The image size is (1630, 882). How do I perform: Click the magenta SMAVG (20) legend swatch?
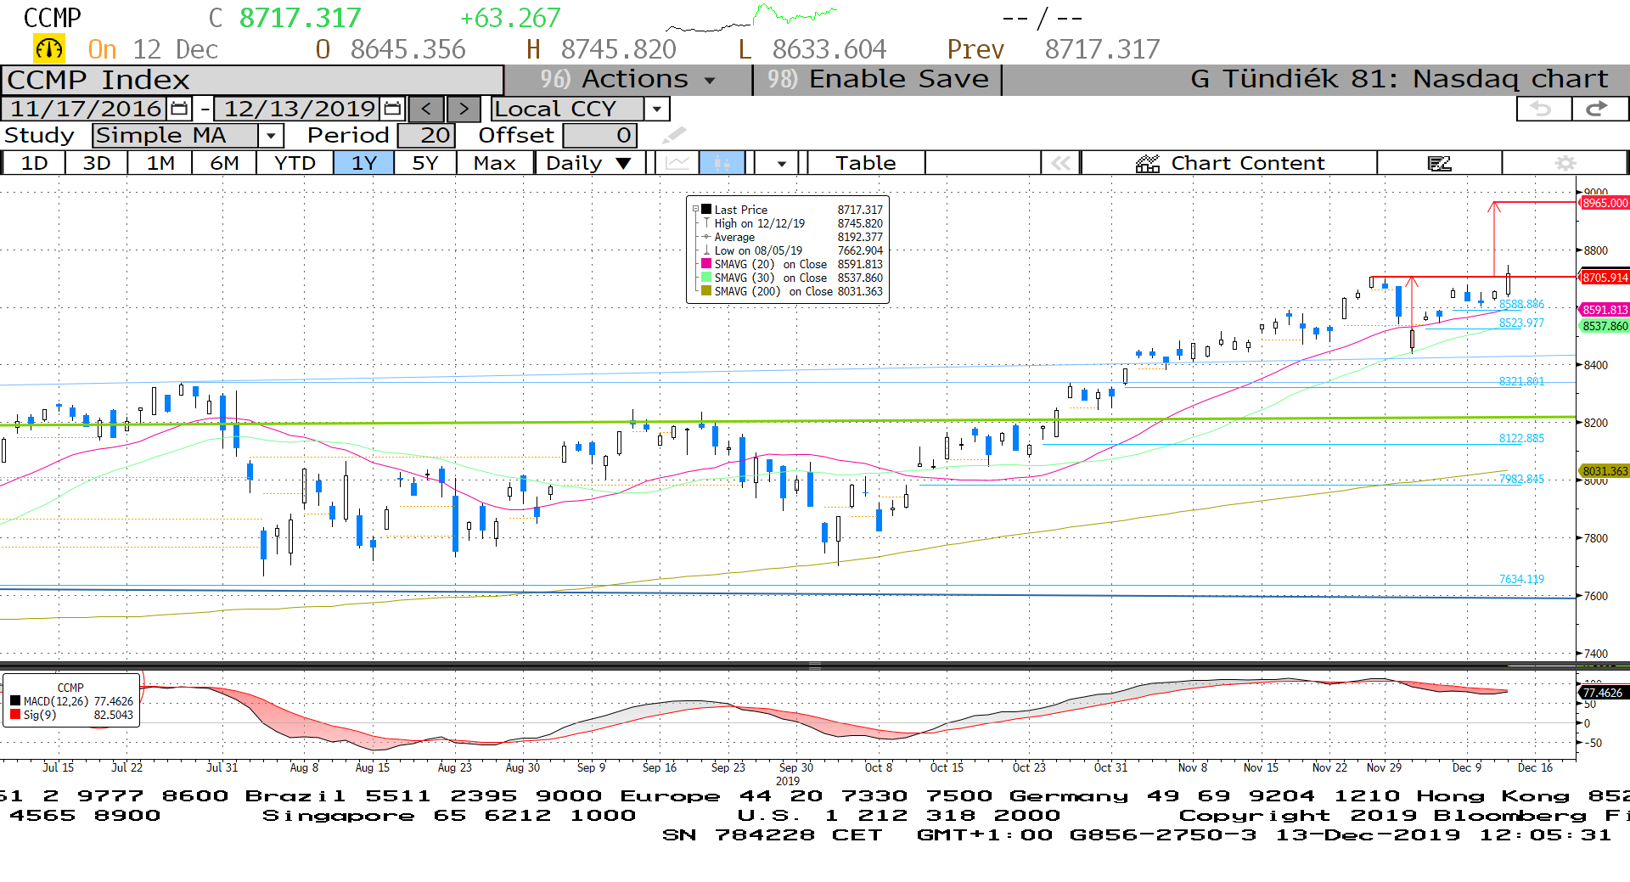tap(706, 264)
